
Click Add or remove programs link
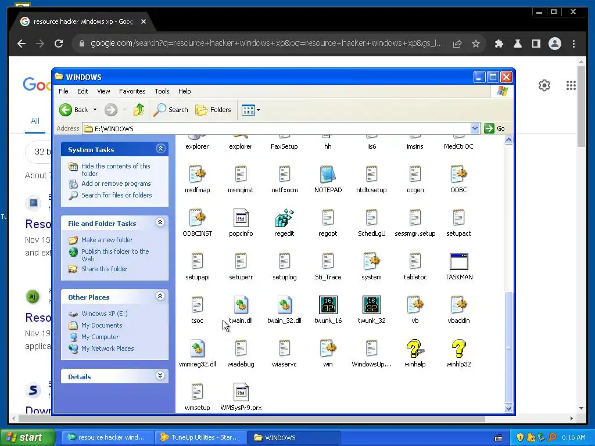116,184
